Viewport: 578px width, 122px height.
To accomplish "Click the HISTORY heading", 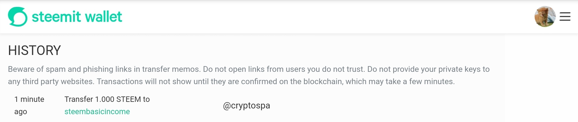I will pos(34,50).
